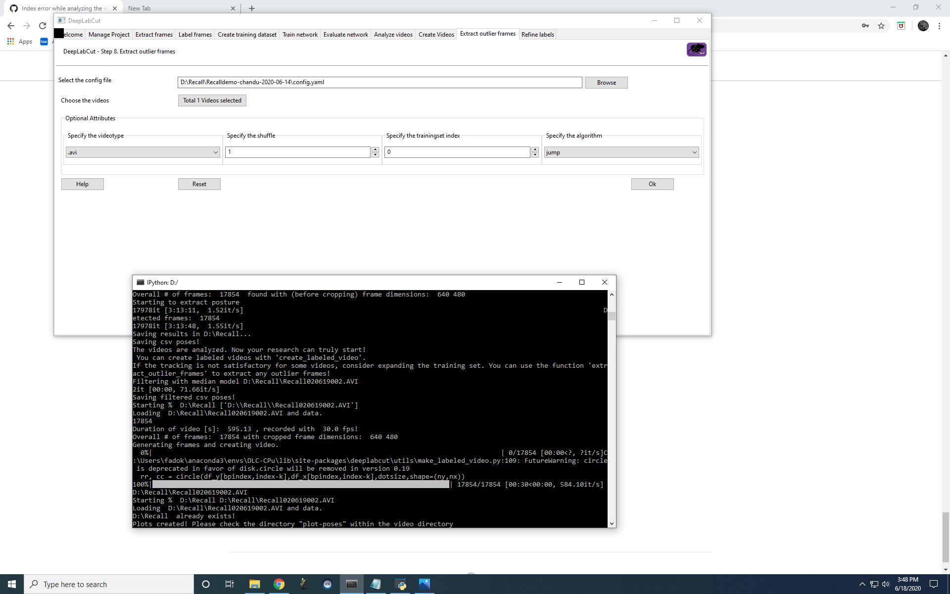This screenshot has width=950, height=594.
Task: Open the Python IDE from the taskbar
Action: coord(400,584)
